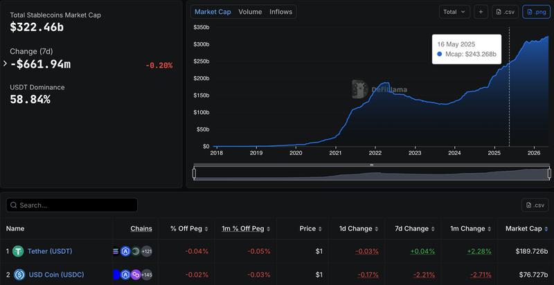The height and width of the screenshot is (285, 554).
Task: Click the top grip of range slider
Action: (372, 165)
